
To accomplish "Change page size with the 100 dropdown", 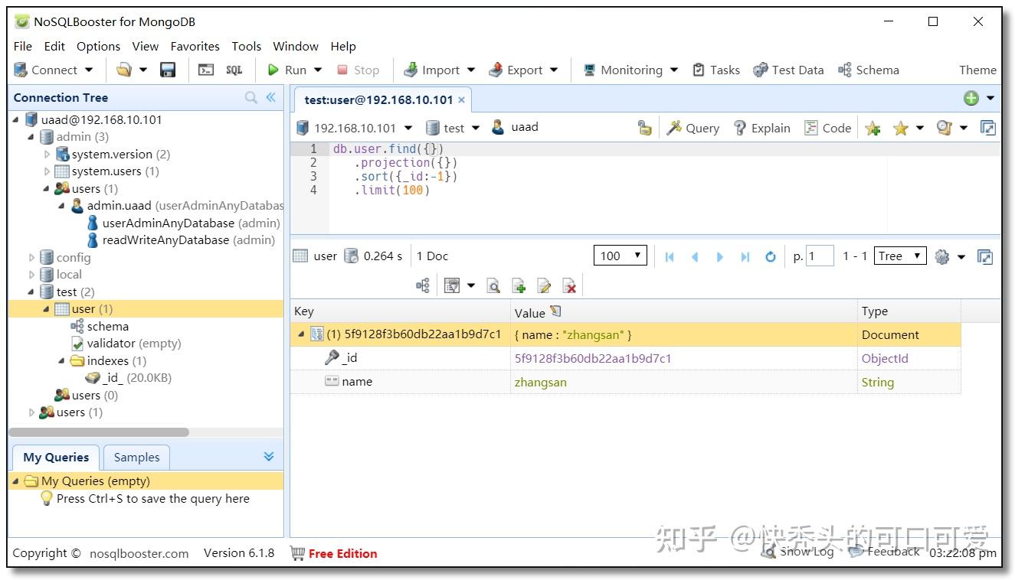I will 620,255.
